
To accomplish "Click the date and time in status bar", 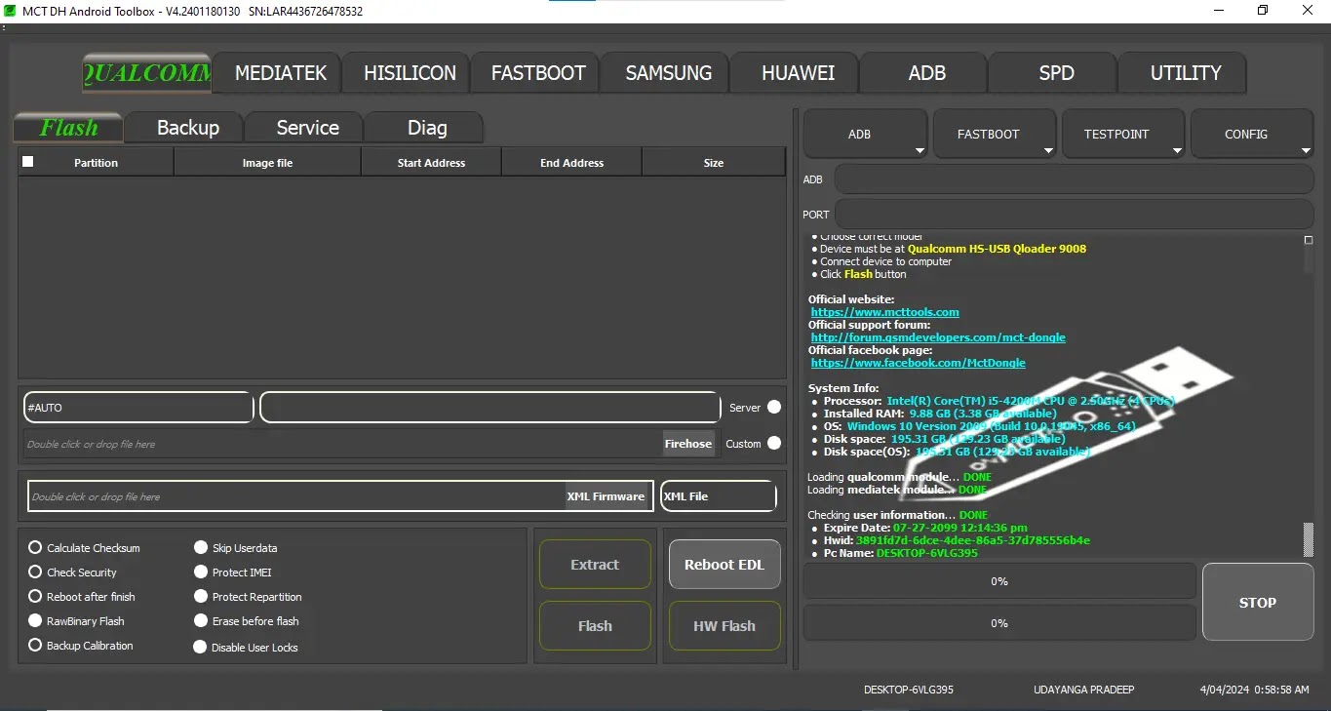I will (1255, 690).
